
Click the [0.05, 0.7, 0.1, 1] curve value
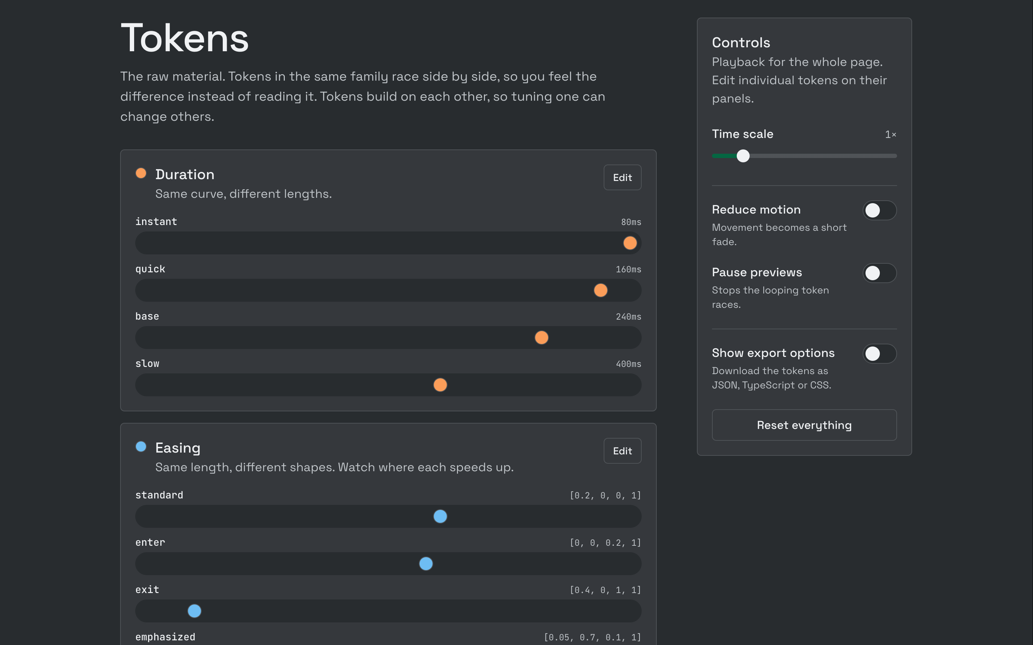click(x=593, y=638)
